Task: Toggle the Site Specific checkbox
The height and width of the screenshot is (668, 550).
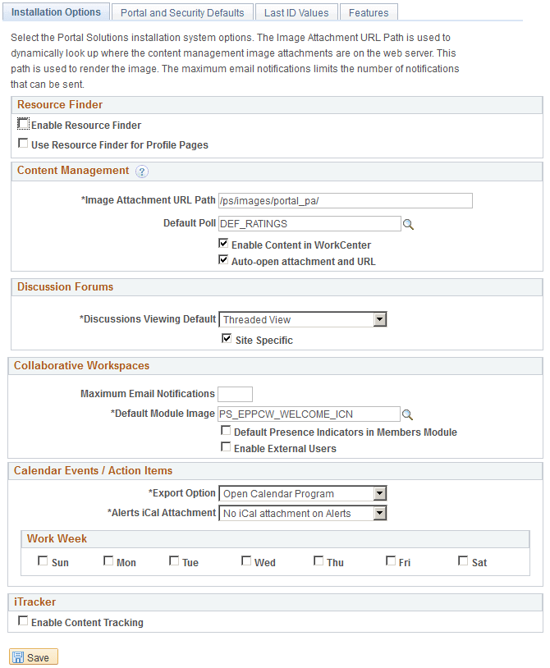Action: [x=227, y=337]
